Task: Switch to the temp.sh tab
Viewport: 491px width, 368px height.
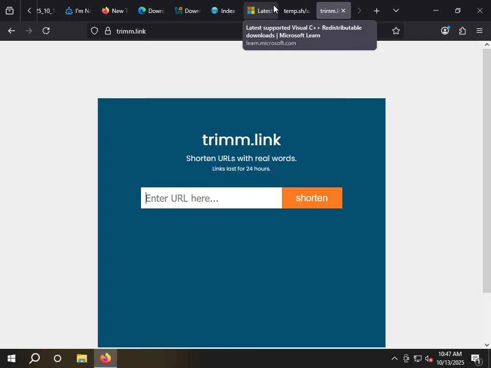Action: (x=296, y=11)
